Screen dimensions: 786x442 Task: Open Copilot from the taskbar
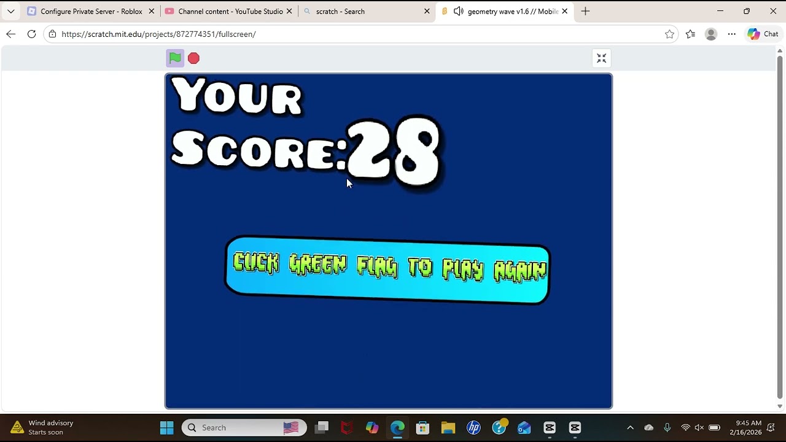[x=372, y=428]
